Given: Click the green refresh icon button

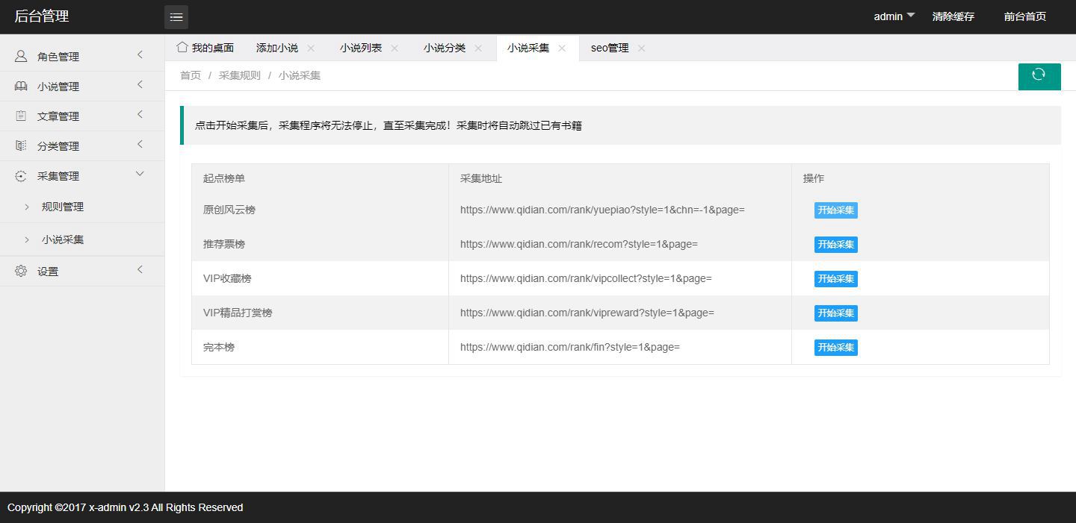Looking at the screenshot, I should pyautogui.click(x=1039, y=75).
